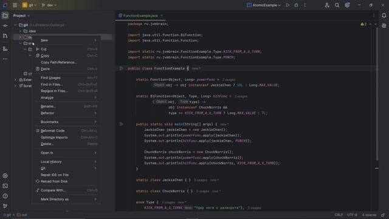The height and width of the screenshot is (219, 389).
Task: Go to next highlighted problem arrow
Action: click(376, 24)
